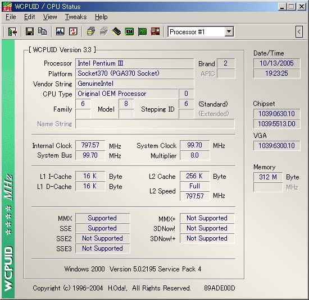Image resolution: width=309 pixels, height=300 pixels.
Task: Click the MMX+ Not Supported field
Action: pyautogui.click(x=207, y=218)
